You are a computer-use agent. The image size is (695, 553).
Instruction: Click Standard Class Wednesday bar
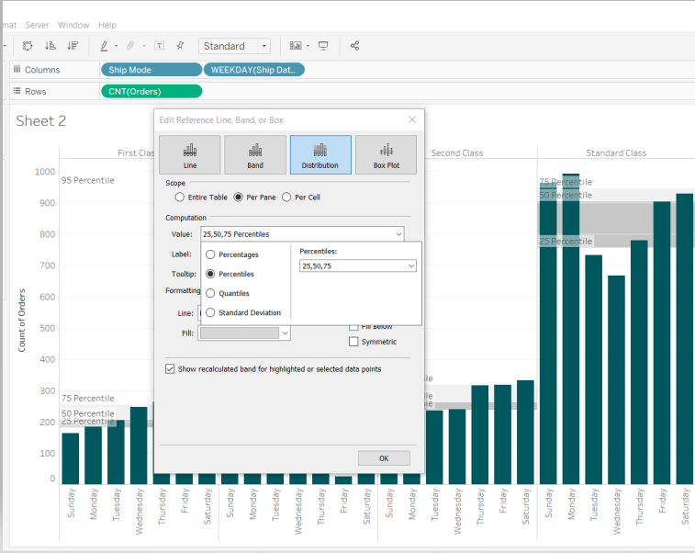click(x=617, y=379)
